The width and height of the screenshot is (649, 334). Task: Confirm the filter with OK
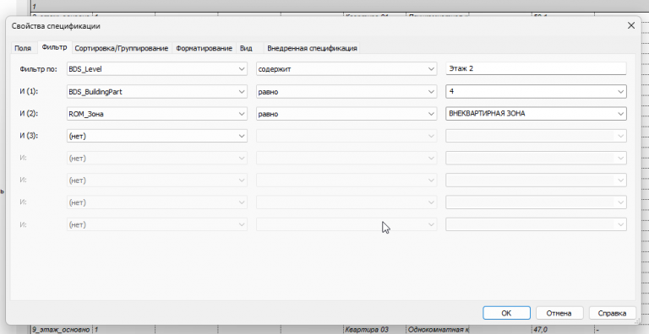coord(506,313)
